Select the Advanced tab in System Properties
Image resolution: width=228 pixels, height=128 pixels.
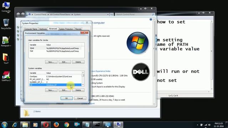pyautogui.click(x=53, y=29)
